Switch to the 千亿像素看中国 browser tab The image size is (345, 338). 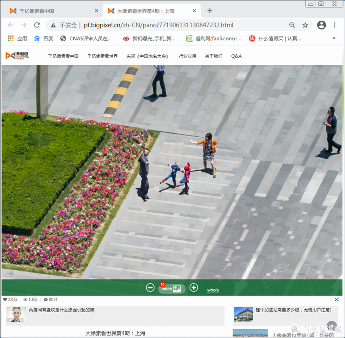[52, 11]
